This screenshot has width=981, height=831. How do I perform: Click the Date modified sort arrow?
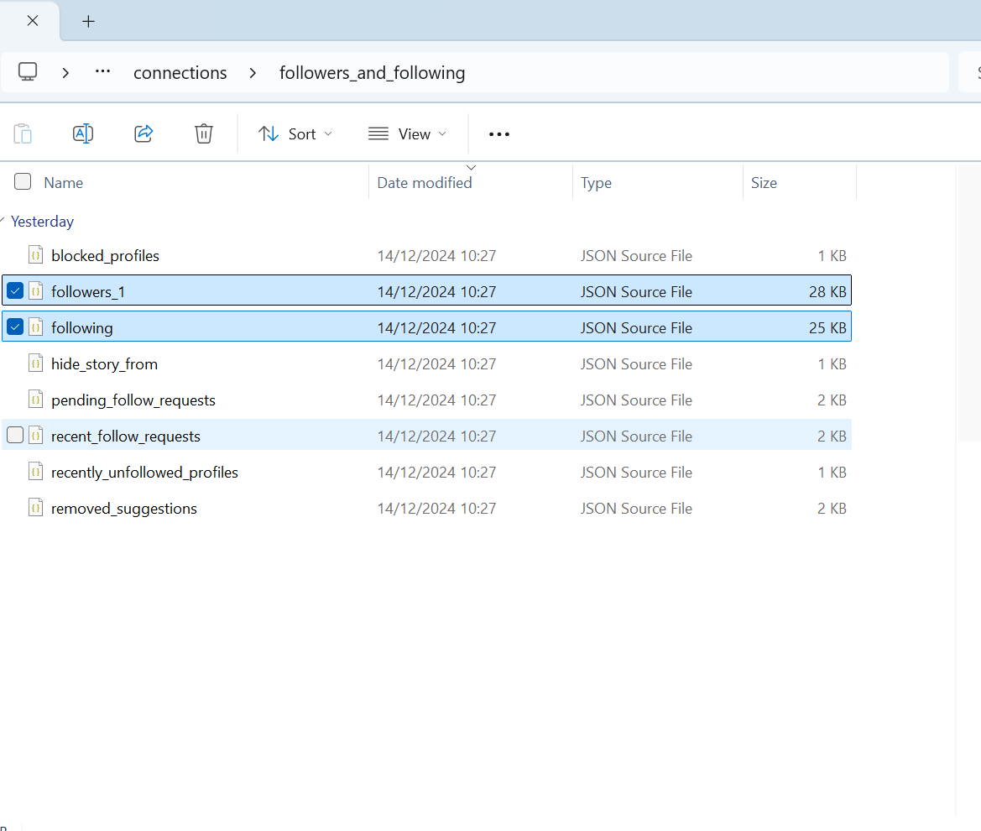click(x=472, y=168)
